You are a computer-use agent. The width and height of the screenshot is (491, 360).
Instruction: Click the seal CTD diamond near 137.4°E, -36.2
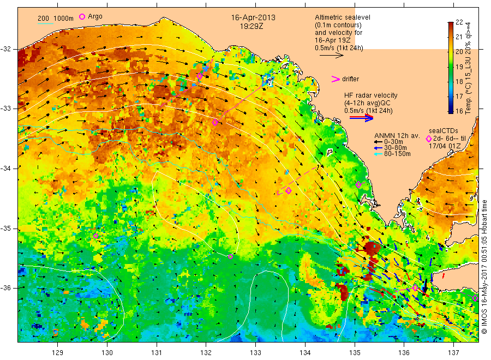point(475,298)
